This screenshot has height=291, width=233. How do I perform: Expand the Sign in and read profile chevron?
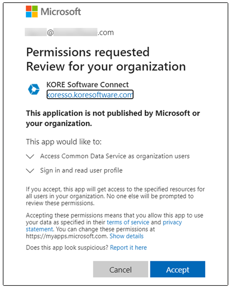[x=30, y=171]
